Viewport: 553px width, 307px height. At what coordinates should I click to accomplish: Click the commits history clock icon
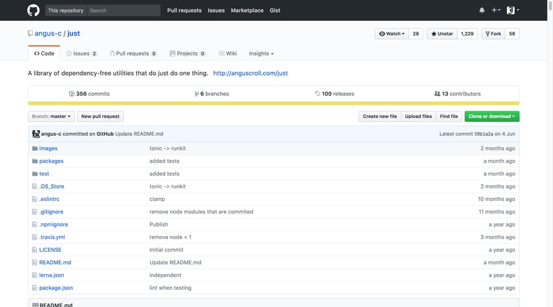pos(72,94)
